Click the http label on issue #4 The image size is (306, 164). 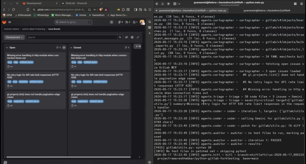tap(16, 62)
